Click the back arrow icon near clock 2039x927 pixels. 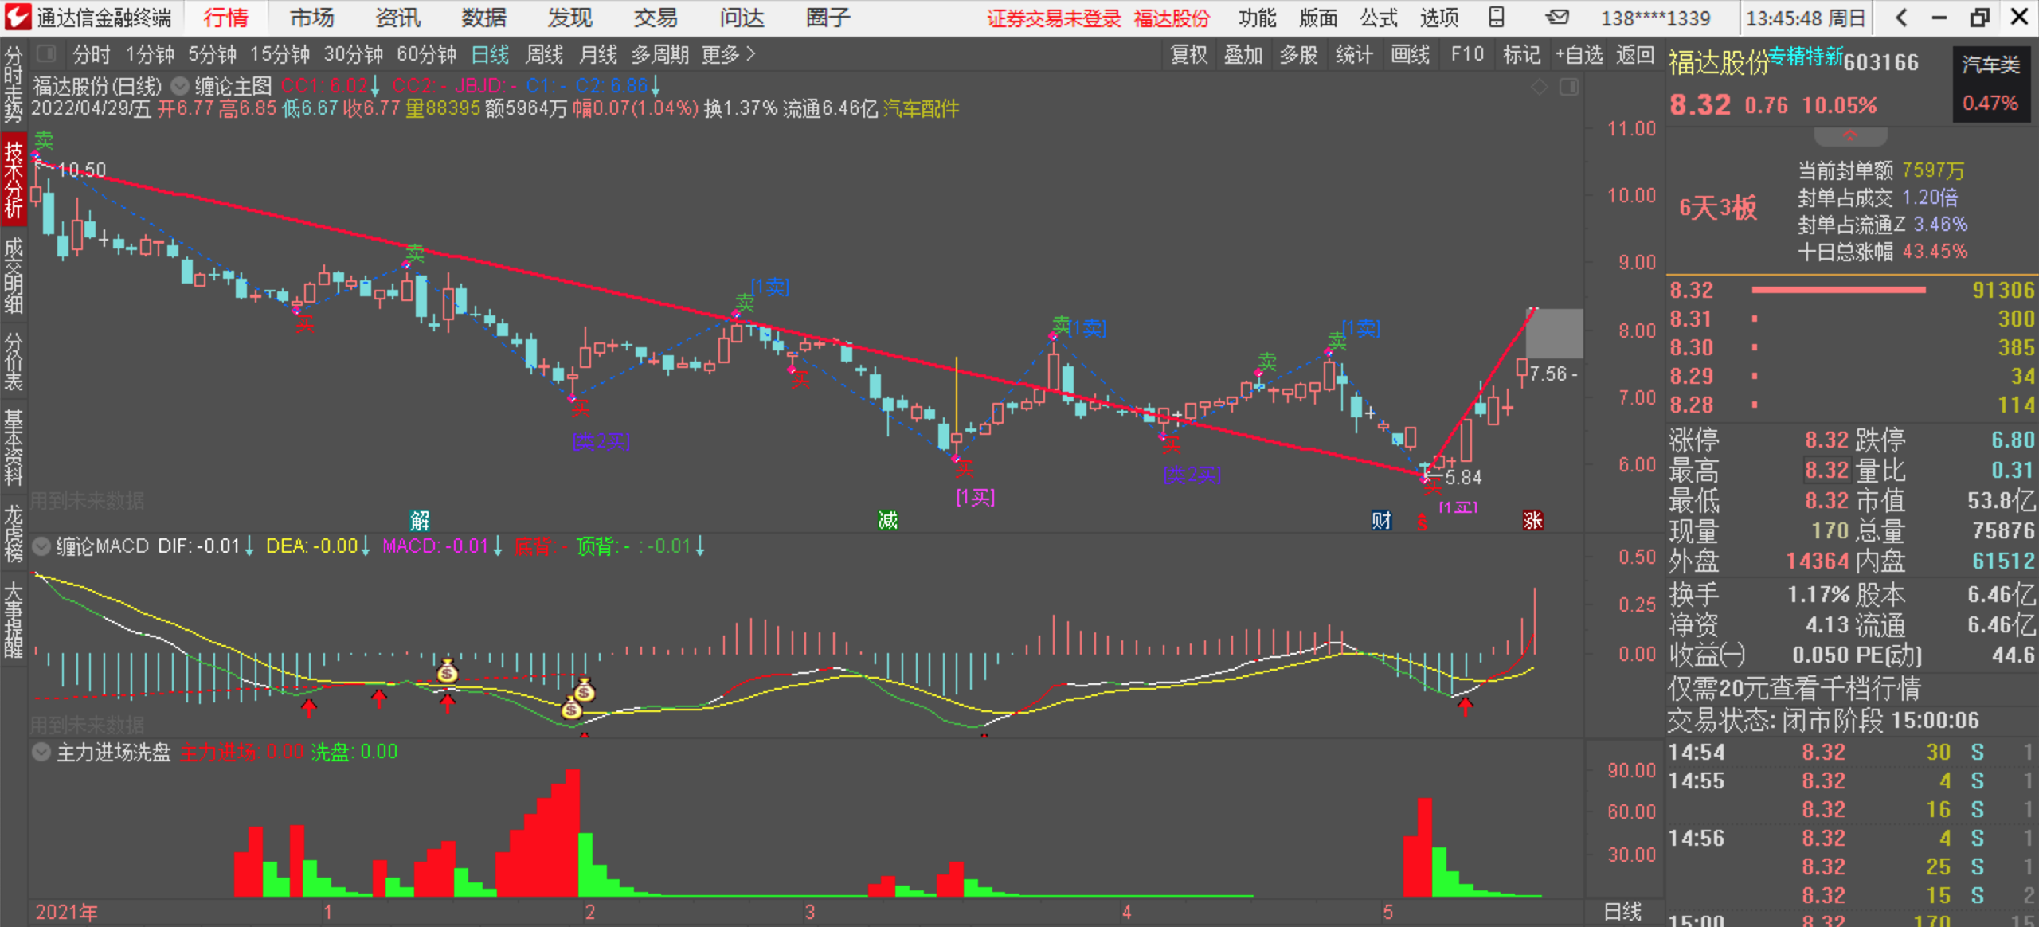click(1902, 17)
